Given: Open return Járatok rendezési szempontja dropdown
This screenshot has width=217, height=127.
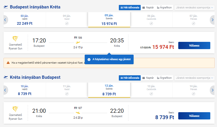Looking at the screenshot, I should 195,78.
